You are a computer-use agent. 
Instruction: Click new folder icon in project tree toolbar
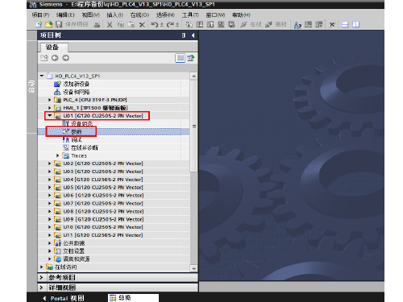pos(44,58)
